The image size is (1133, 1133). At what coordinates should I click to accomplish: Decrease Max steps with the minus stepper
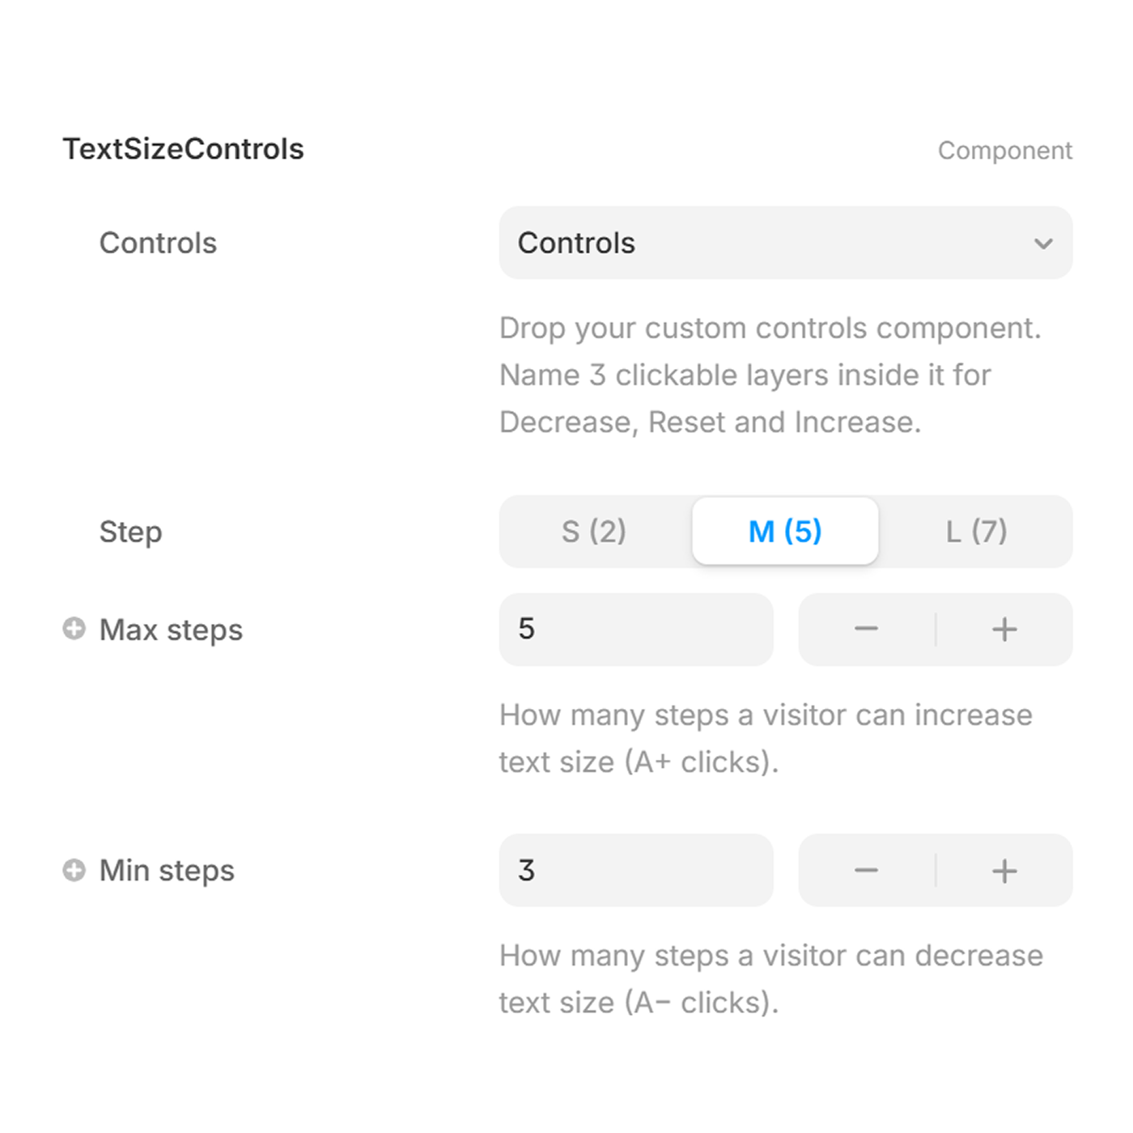point(866,629)
